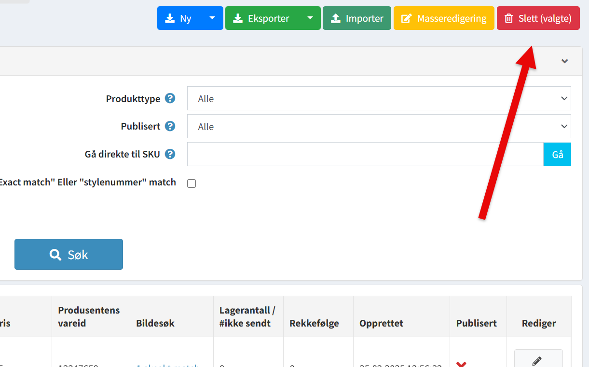Click the Ny (new product) button
Screen dimensions: 589x367
(179, 18)
